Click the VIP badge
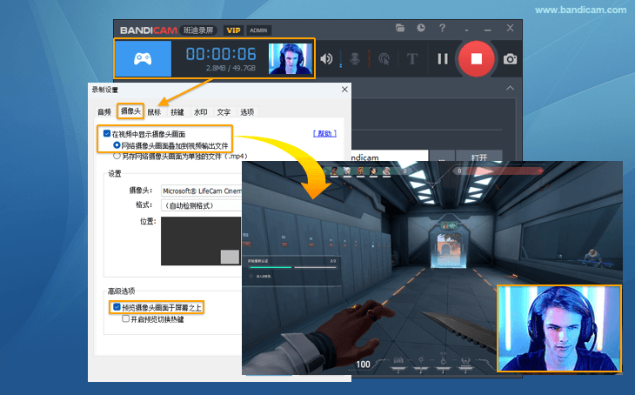The image size is (635, 395). (x=233, y=30)
